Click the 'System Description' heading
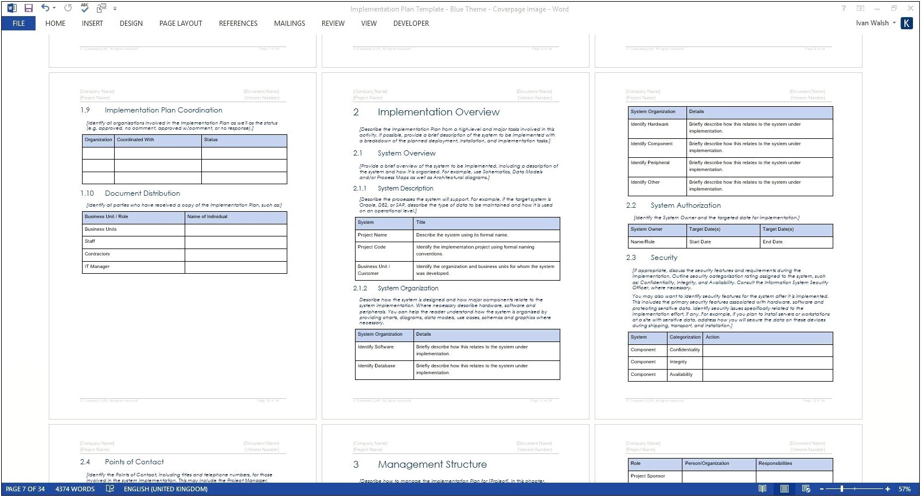 click(x=405, y=188)
